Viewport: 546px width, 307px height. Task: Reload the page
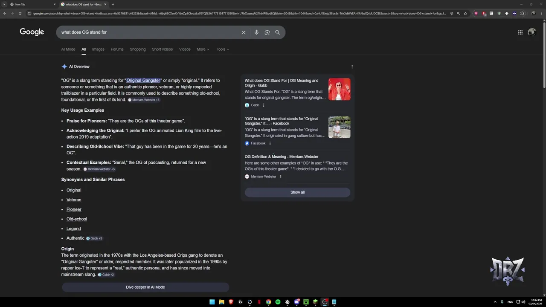point(20,13)
